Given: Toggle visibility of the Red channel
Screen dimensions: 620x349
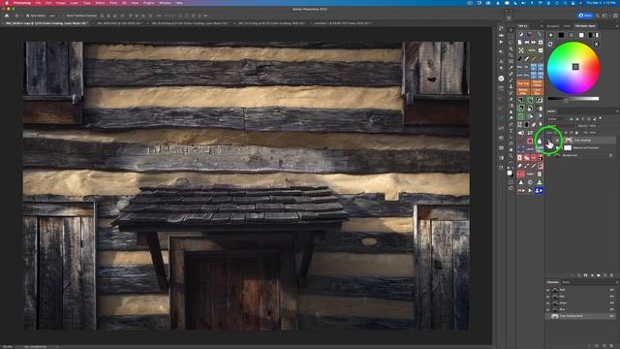Looking at the screenshot, I should (x=548, y=297).
